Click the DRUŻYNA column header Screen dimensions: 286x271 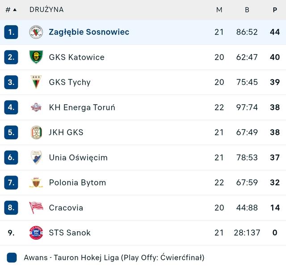click(46, 9)
